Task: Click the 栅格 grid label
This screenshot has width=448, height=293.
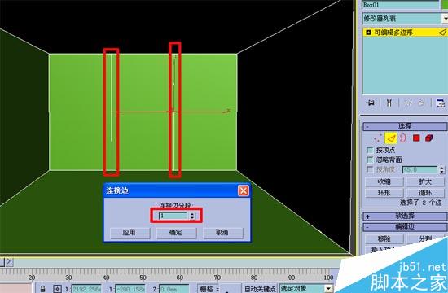Action: [x=210, y=289]
